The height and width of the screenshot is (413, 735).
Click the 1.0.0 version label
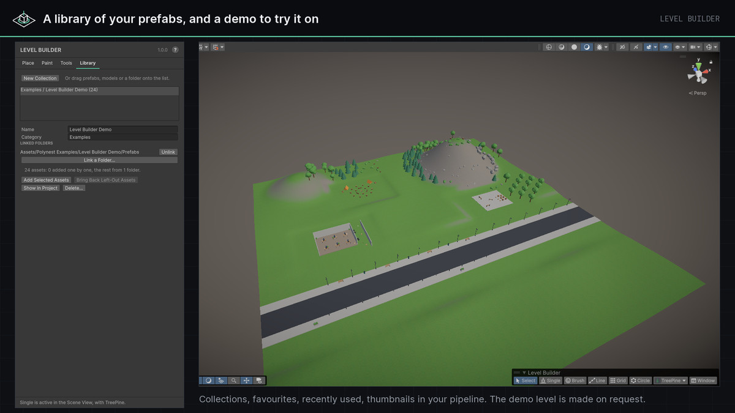click(x=162, y=50)
